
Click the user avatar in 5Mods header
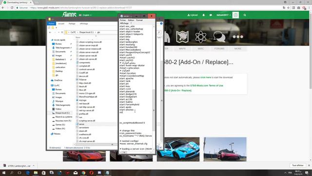235,15
